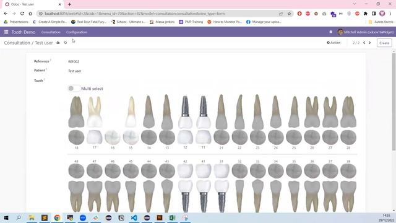Select tooth 13 side view
Image resolution: width=396 pixels, height=223 pixels.
tap(167, 111)
